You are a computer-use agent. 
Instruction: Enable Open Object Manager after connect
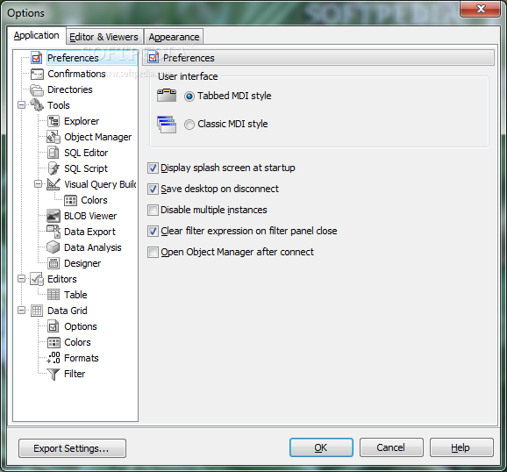pyautogui.click(x=153, y=252)
